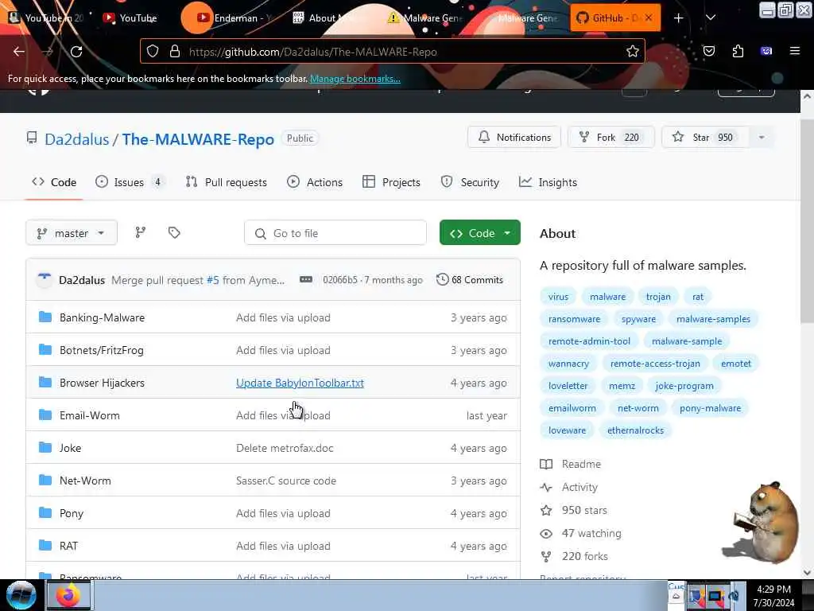Star the repository
The height and width of the screenshot is (611, 814).
coord(705,137)
